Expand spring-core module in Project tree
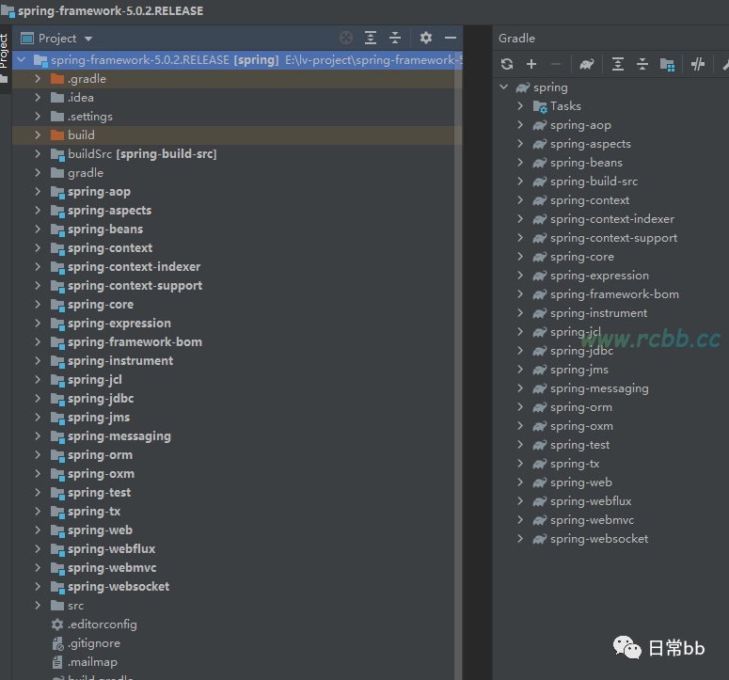Screen dimensions: 729x680 click(38, 305)
